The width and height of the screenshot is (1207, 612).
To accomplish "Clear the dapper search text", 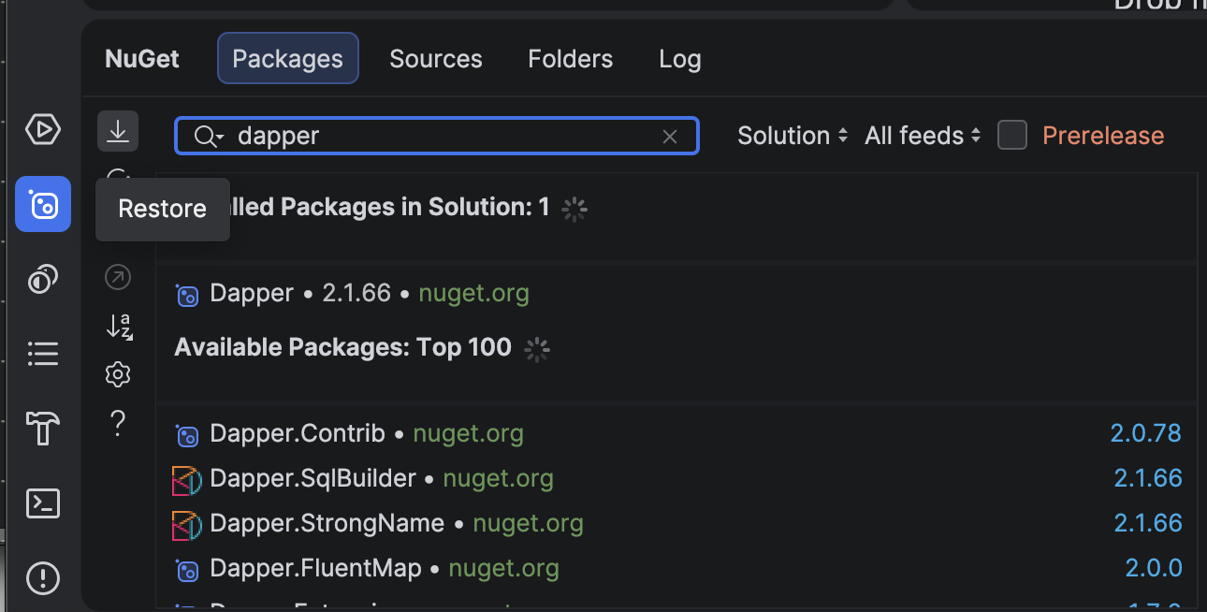I will tap(670, 137).
